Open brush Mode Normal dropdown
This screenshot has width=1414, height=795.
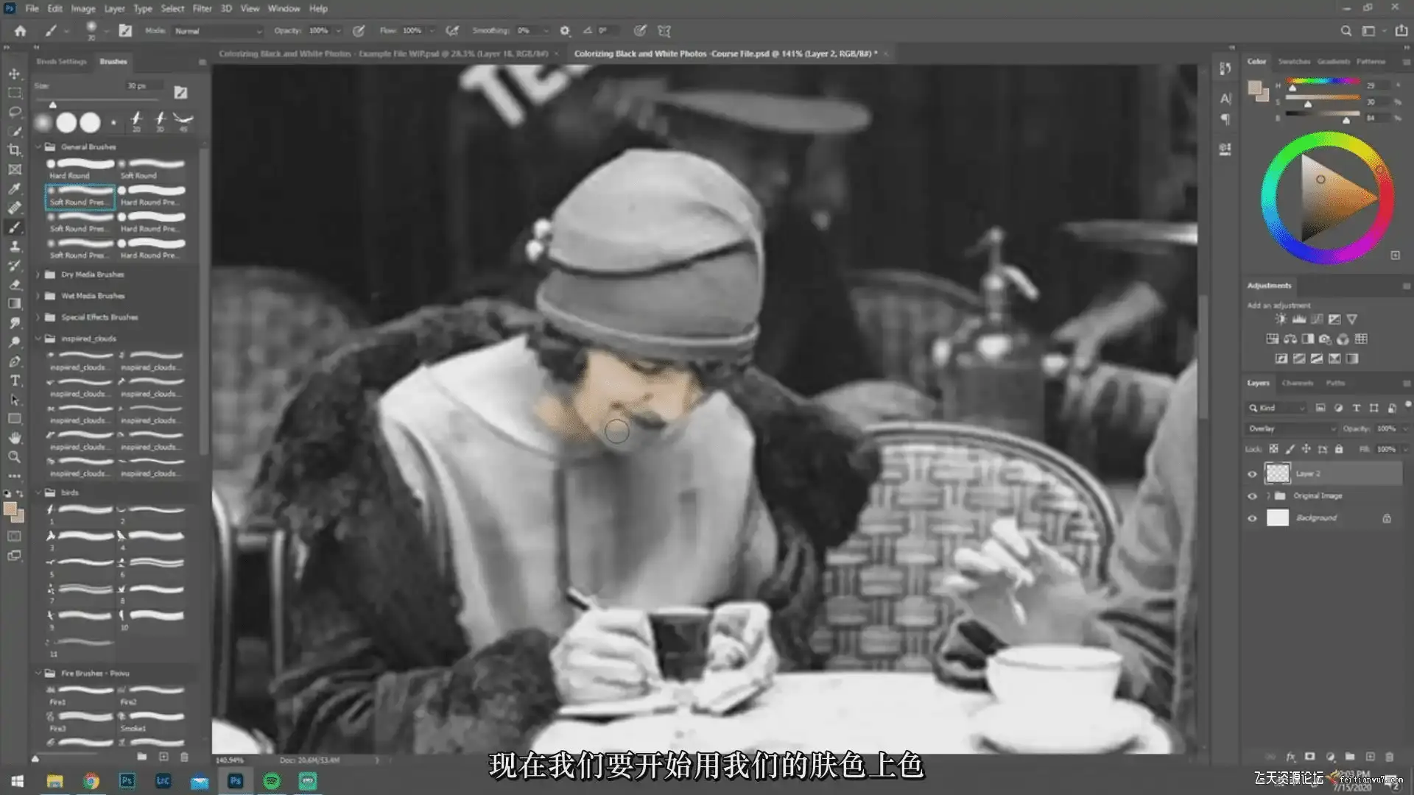click(x=217, y=31)
